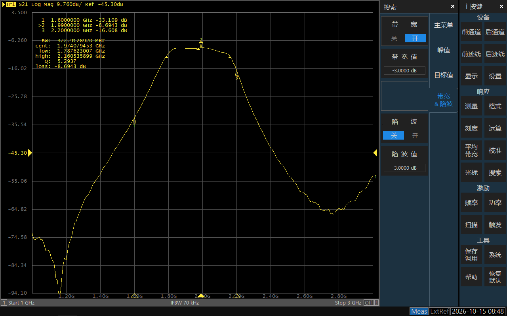Open the 扫描 key

(x=471, y=225)
